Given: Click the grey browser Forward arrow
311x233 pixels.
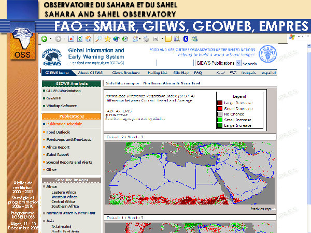Looking at the screenshot, I should click(x=58, y=39).
